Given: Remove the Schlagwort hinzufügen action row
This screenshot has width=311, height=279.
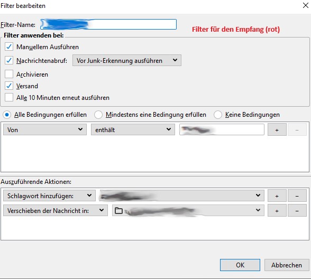Looking at the screenshot, I should pos(297,196).
